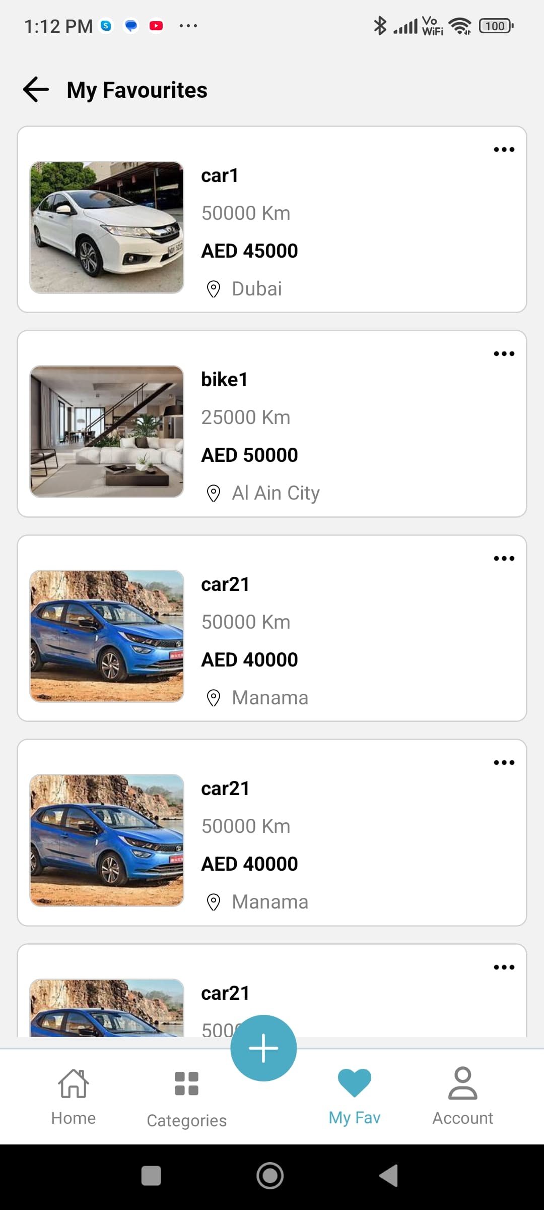Open the white car1 thumbnail image
Image resolution: width=544 pixels, height=1210 pixels.
point(107,227)
